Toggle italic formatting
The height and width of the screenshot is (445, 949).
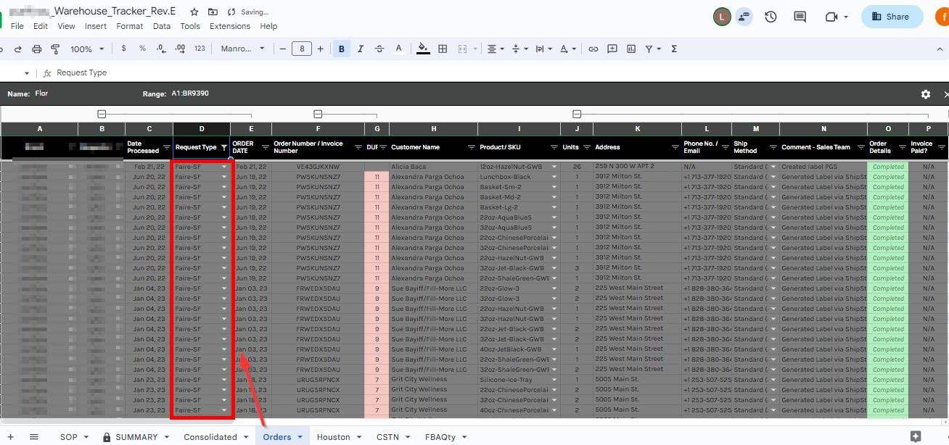click(360, 49)
